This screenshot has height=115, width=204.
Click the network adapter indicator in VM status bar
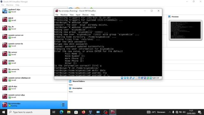click(131, 78)
